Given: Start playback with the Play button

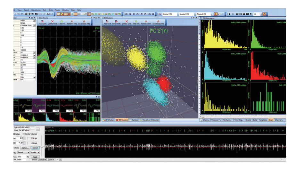Looking at the screenshot, I should pyautogui.click(x=230, y=14).
